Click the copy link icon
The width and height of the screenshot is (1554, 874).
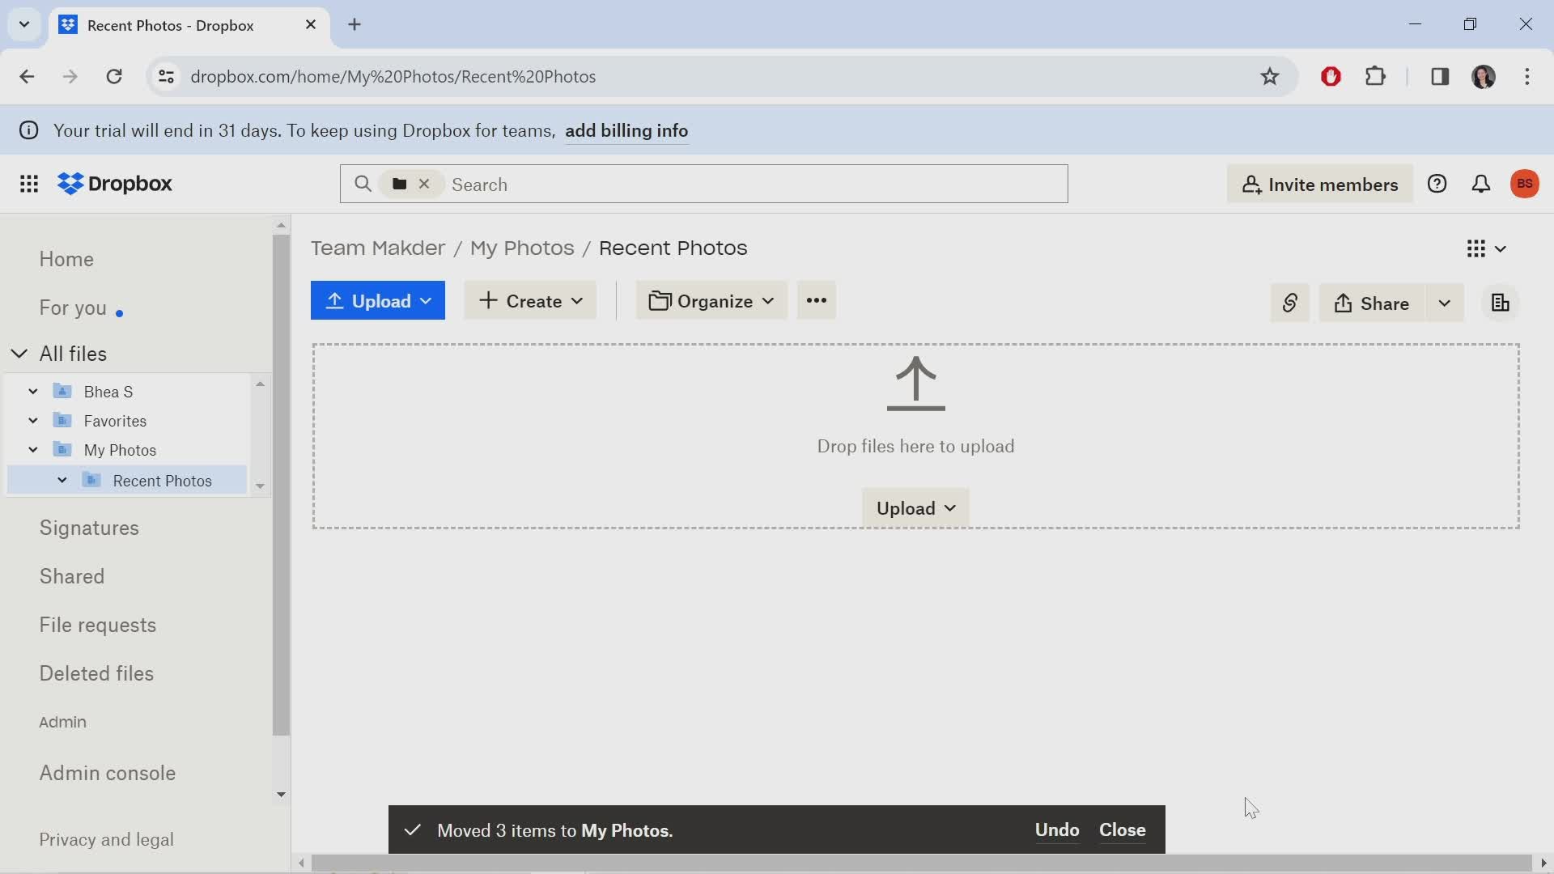(x=1292, y=303)
